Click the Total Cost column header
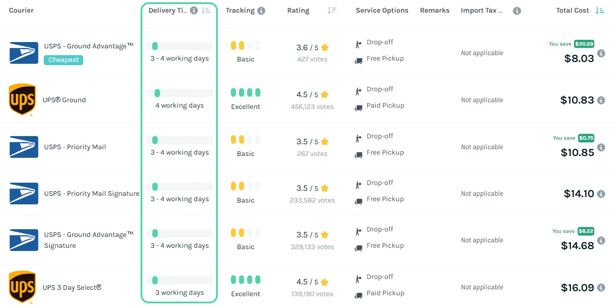This screenshot has height=307, width=616. click(x=573, y=10)
